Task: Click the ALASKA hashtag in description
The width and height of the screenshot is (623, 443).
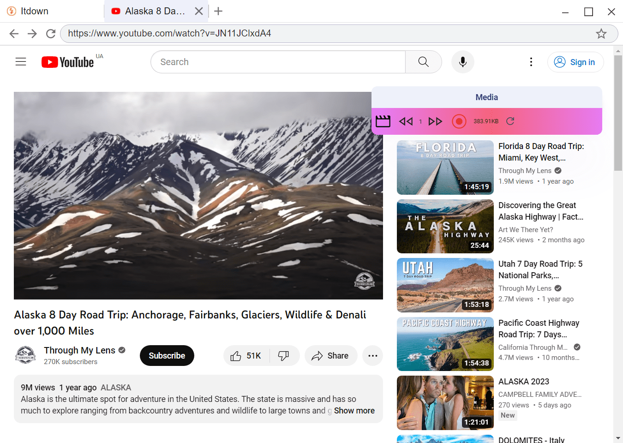Action: pos(116,388)
